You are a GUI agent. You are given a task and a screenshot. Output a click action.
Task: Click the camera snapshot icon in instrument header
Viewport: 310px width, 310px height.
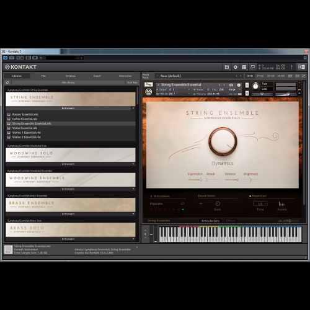231,85
